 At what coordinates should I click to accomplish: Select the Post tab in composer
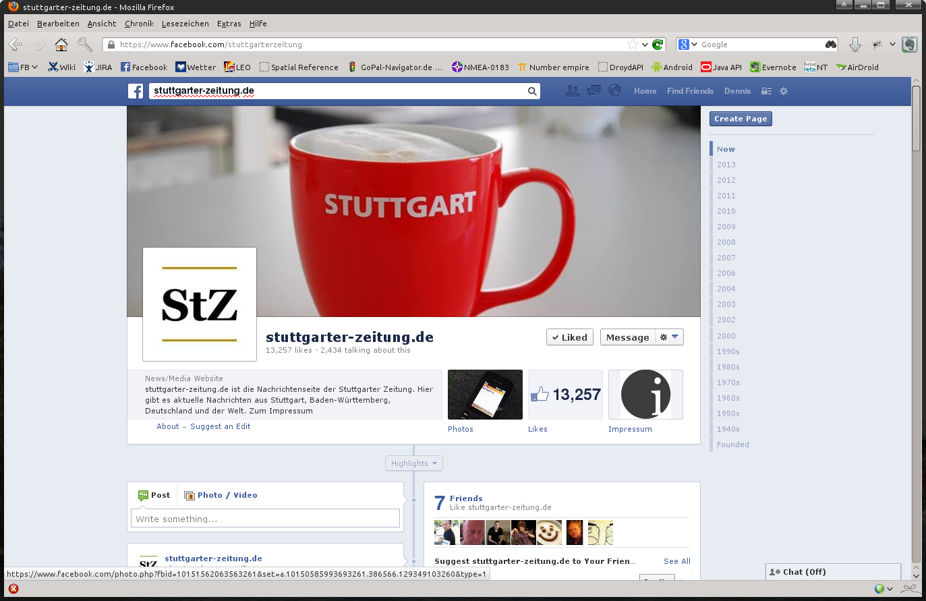pos(154,495)
